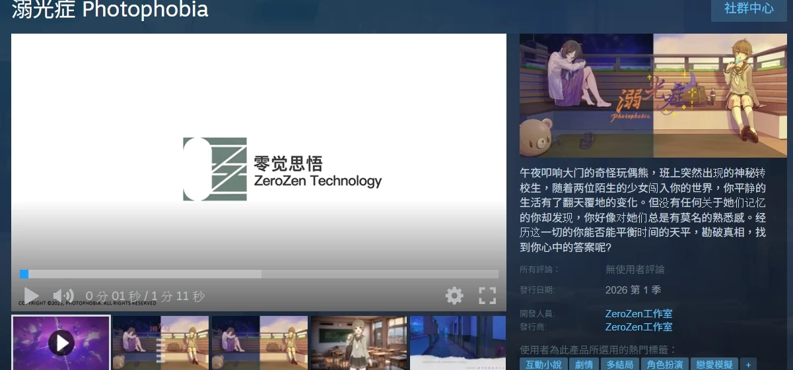Screen dimensions: 793x370
Task: Click the 發行日期 label
Action: click(537, 290)
